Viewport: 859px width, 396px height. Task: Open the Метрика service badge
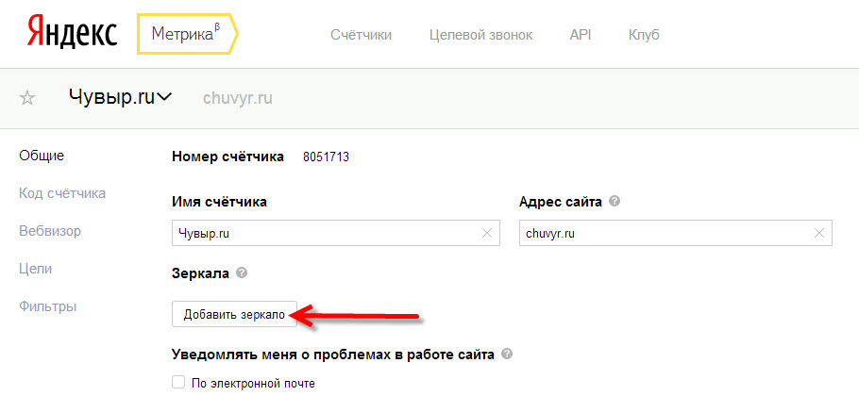[x=187, y=35]
